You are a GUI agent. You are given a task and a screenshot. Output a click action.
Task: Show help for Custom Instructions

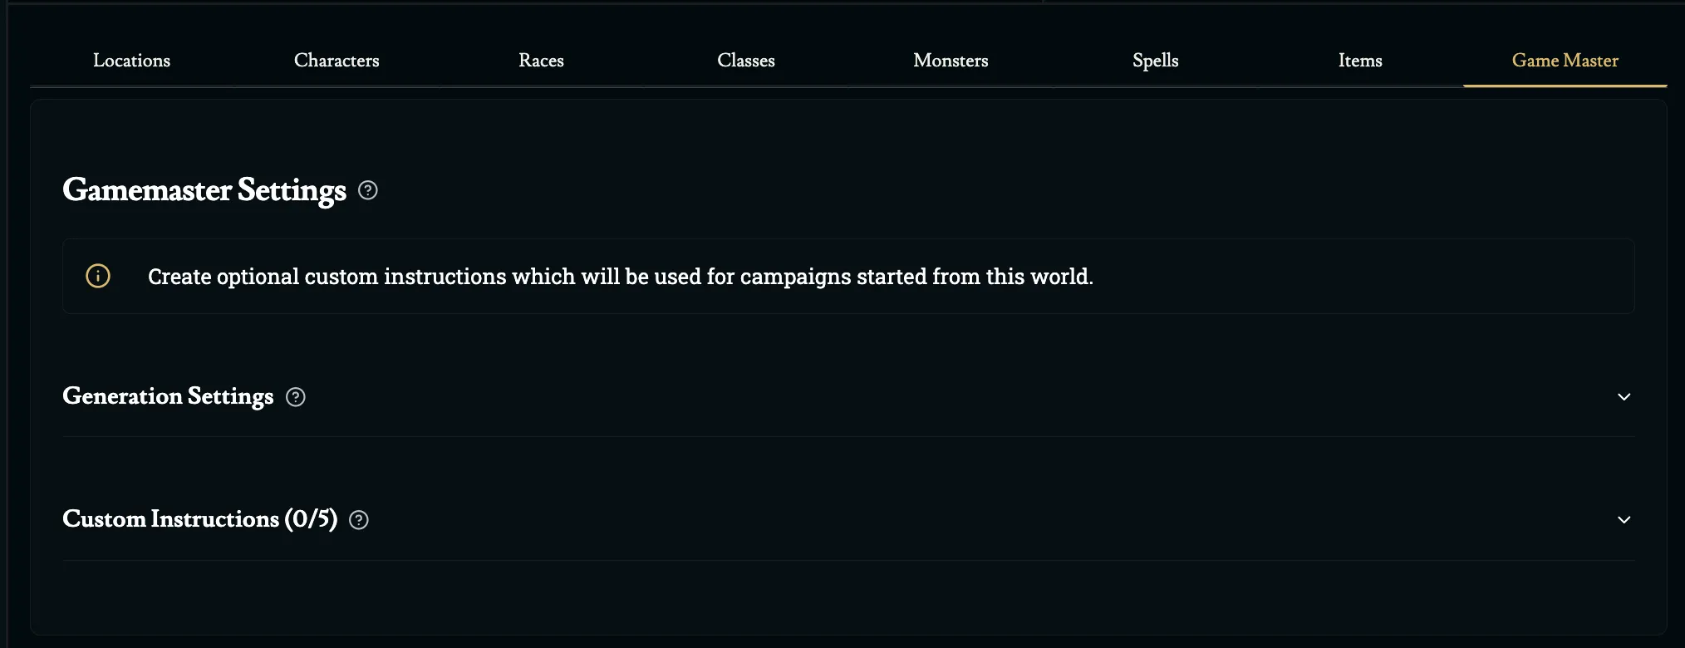click(x=358, y=520)
